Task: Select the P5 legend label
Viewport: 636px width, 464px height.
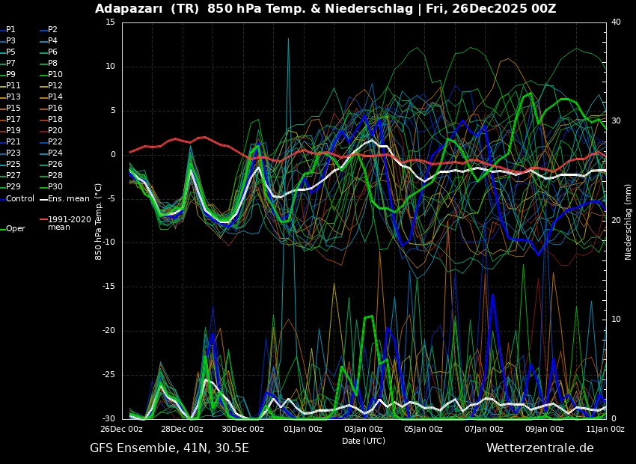Action: pyautogui.click(x=10, y=52)
